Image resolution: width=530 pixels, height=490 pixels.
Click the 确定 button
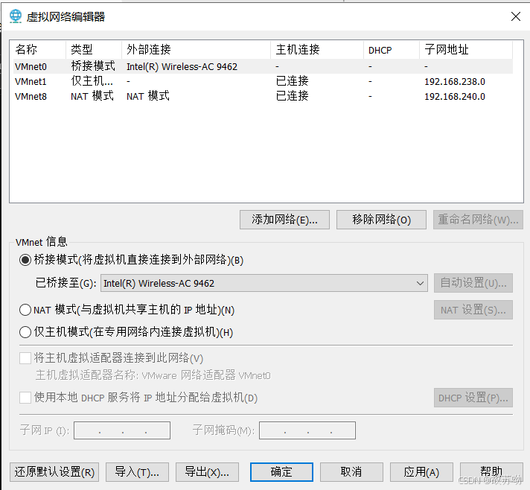(x=281, y=472)
